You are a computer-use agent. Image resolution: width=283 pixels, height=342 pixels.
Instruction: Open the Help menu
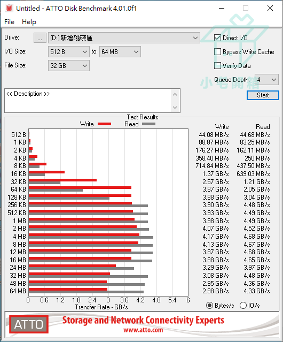coord(29,22)
